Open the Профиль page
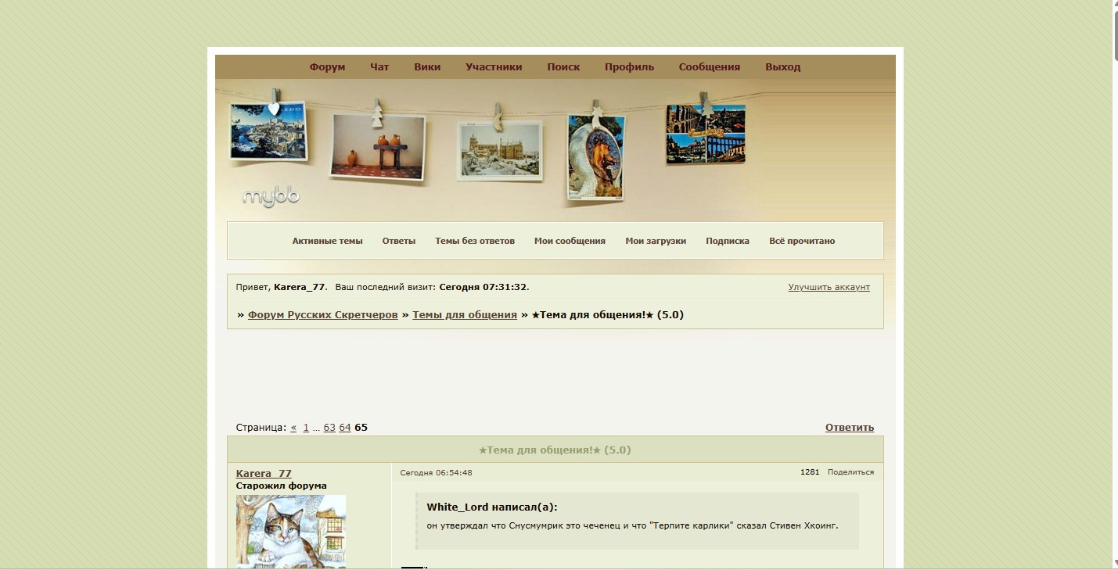The height and width of the screenshot is (570, 1118). point(629,67)
